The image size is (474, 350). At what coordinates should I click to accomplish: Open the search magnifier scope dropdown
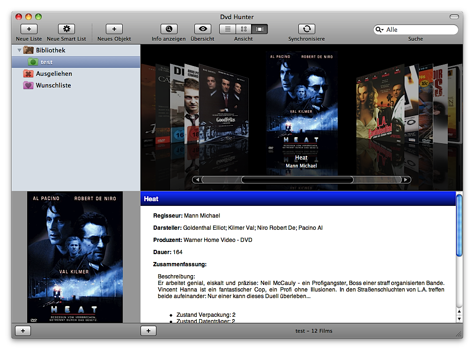point(379,29)
